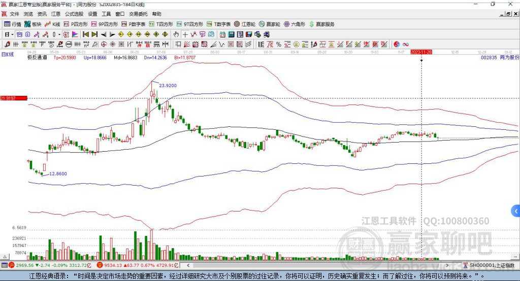Step chart left with black left arrow

click(104, 34)
